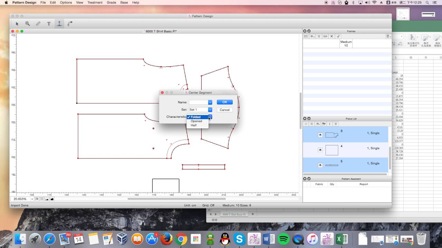Toggle visibility of piece 5

click(320, 165)
